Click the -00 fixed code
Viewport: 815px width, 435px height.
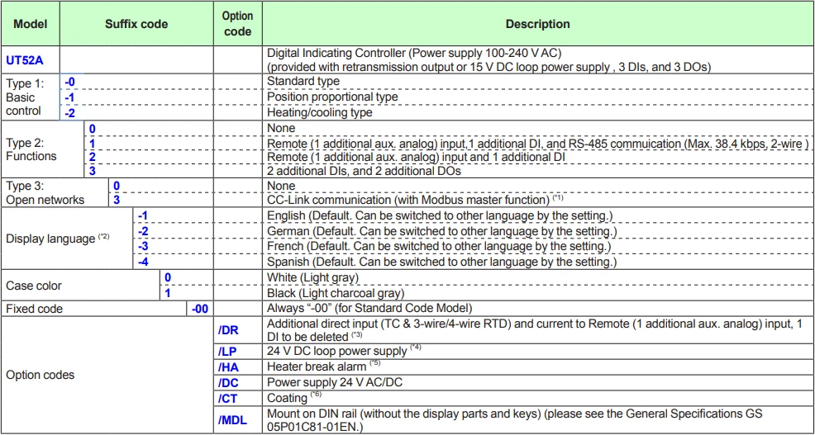pyautogui.click(x=200, y=309)
